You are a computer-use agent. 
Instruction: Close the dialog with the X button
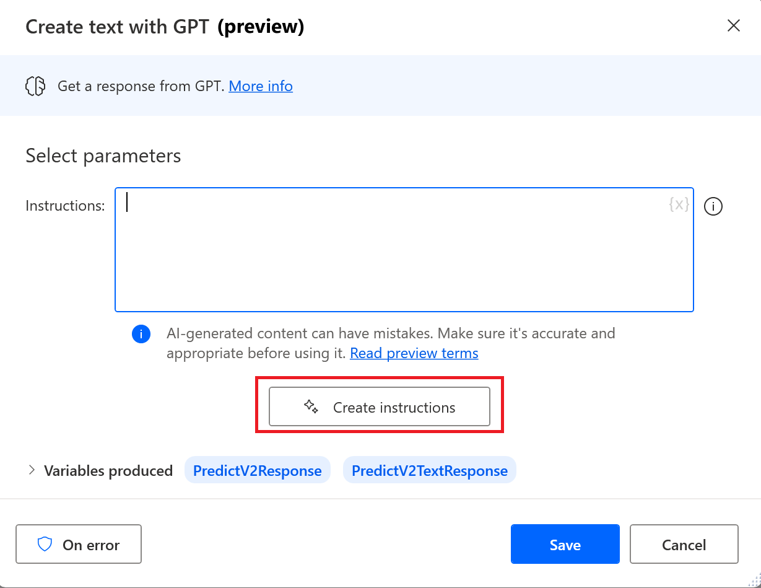point(733,25)
